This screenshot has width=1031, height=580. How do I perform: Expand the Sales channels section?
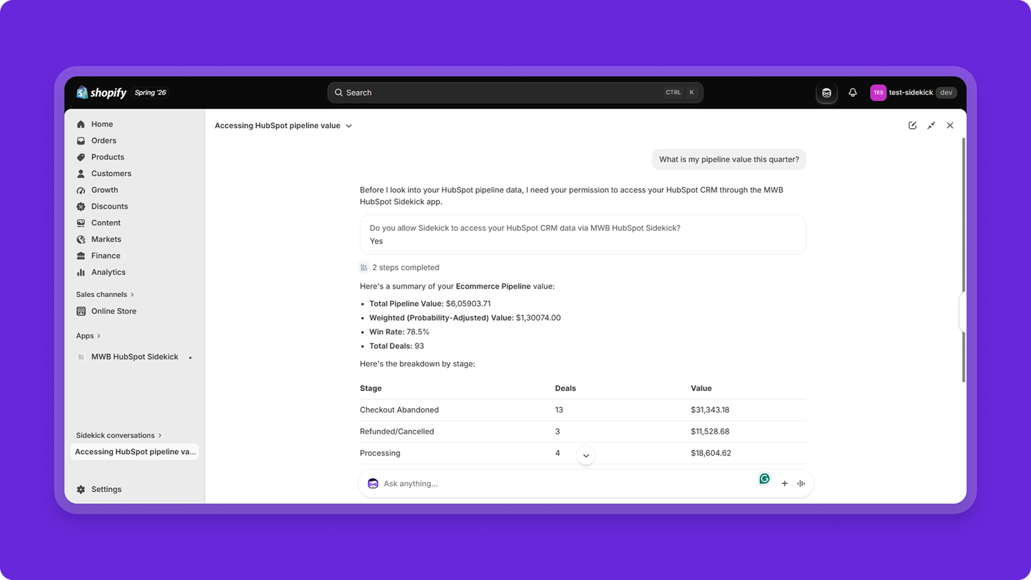pos(105,295)
